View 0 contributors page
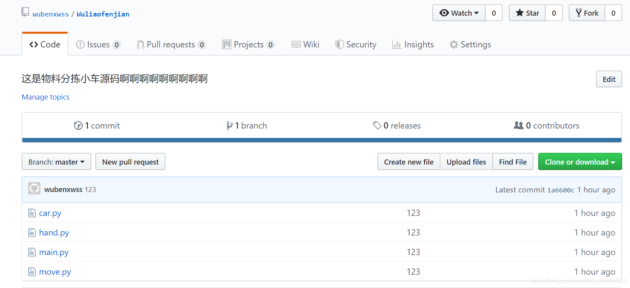630x288 pixels. [x=546, y=125]
